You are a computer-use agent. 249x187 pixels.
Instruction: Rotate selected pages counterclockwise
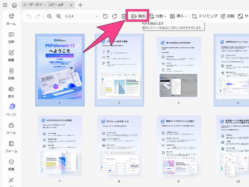point(105,16)
